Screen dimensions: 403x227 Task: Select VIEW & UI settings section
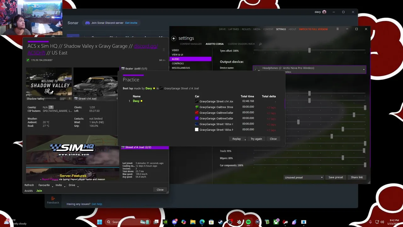click(177, 55)
